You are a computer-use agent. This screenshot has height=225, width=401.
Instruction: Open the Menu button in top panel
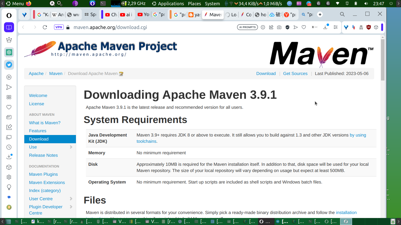pos(15,3)
